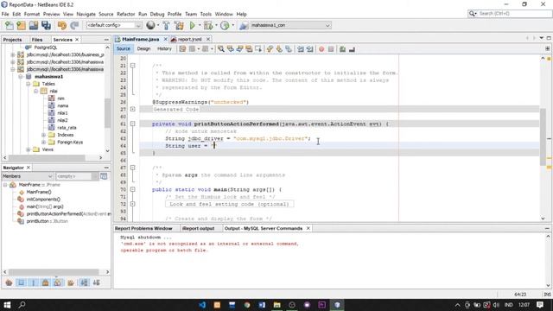553x311 pixels.
Task: Toggle Source view of MainFrame.java
Action: click(123, 48)
